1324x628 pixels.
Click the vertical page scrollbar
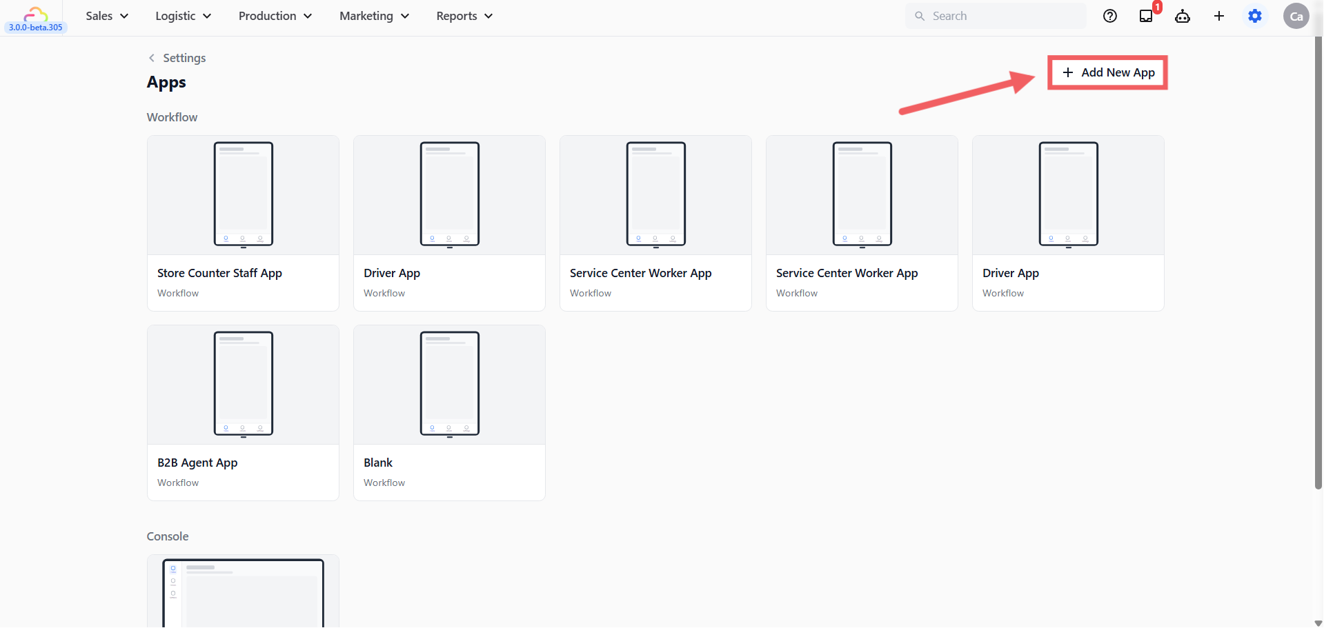point(1318,263)
